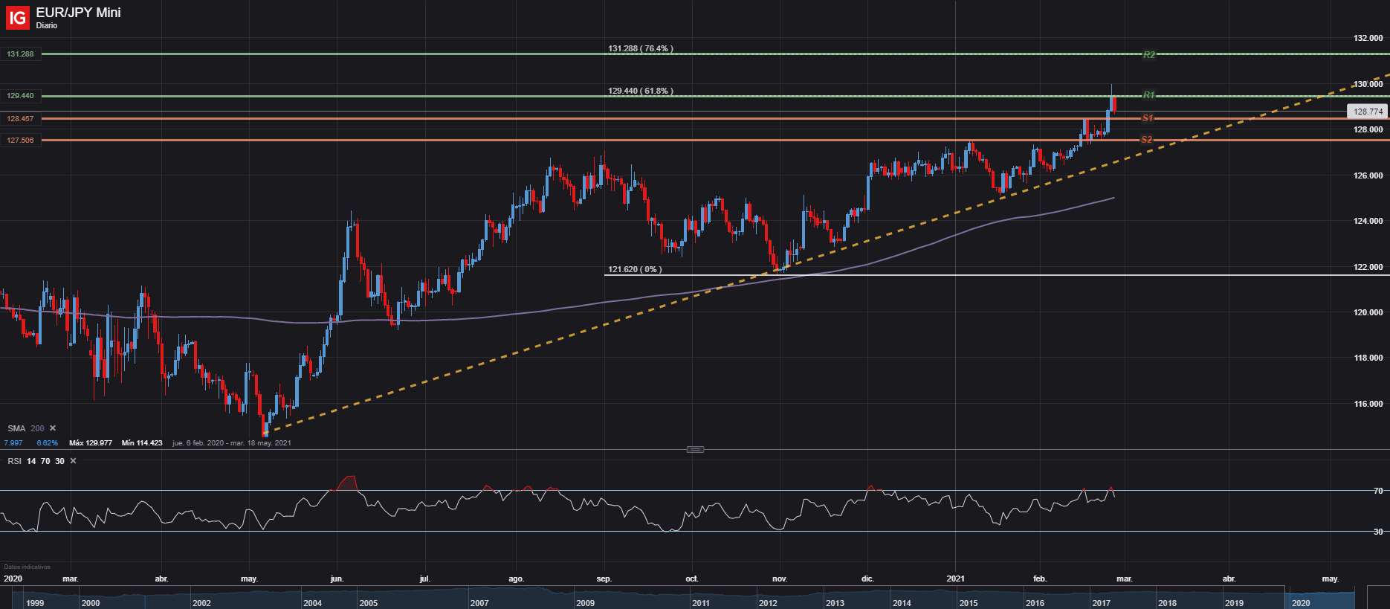Click the Mín 114.423 statistic
This screenshot has width=1390, height=609.
[x=142, y=443]
